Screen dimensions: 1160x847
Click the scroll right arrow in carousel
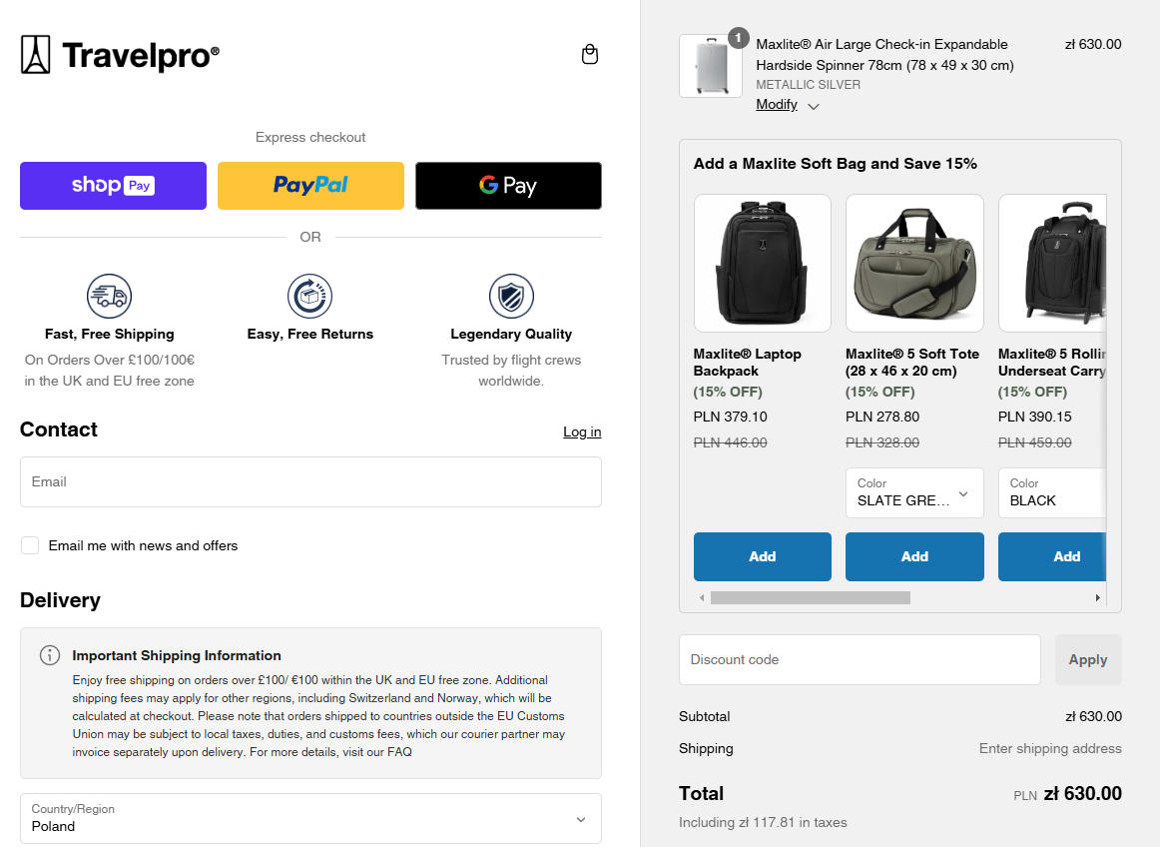pos(1097,597)
